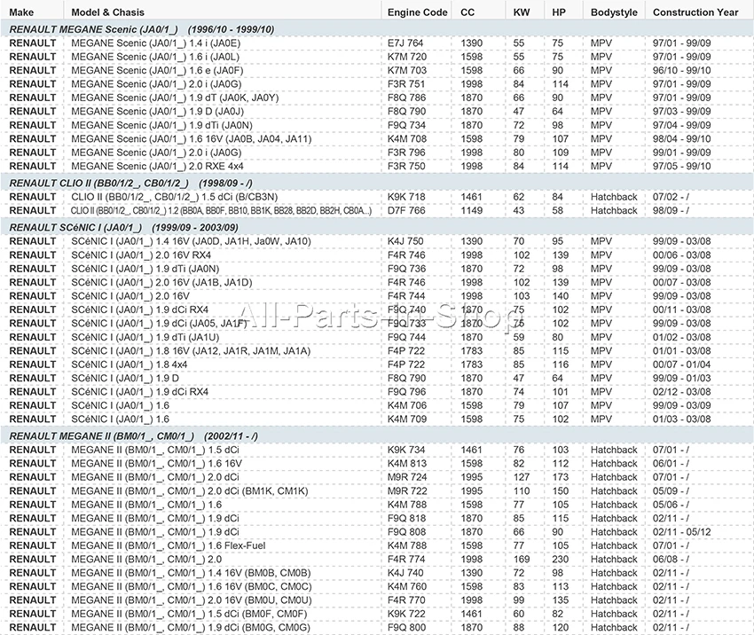Select row MEGANE II 1.4 16V (BM0B, CM0B)
Image resolution: width=754 pixels, height=635 pixels.
[377, 573]
